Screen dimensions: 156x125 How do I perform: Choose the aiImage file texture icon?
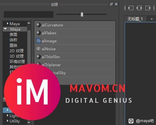tap(39, 41)
